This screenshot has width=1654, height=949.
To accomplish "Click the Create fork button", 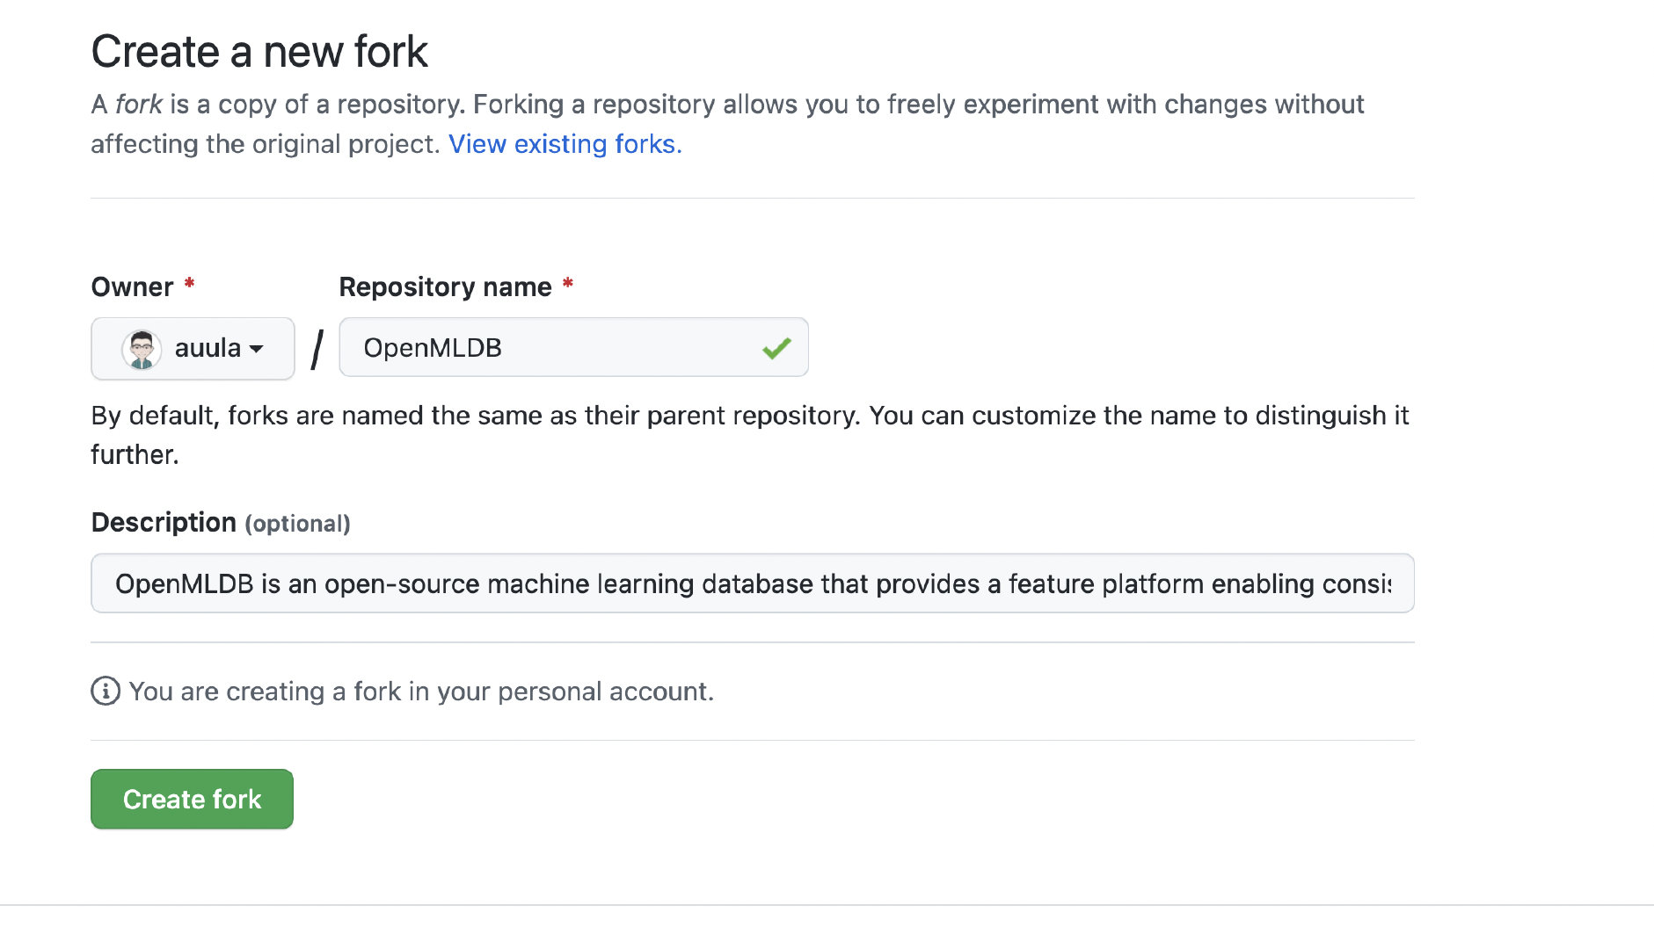I will pos(192,799).
